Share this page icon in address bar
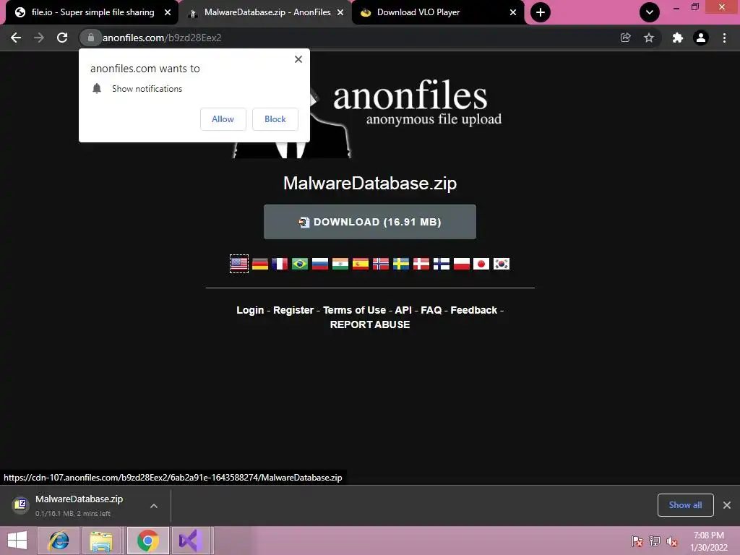The width and height of the screenshot is (740, 555). pos(625,38)
